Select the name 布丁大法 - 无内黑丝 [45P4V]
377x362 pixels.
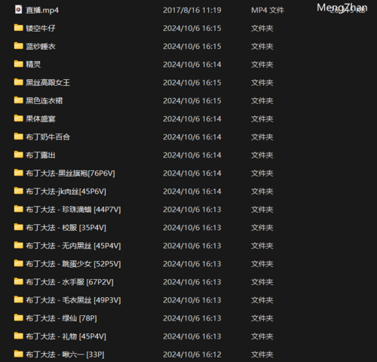click(x=73, y=246)
